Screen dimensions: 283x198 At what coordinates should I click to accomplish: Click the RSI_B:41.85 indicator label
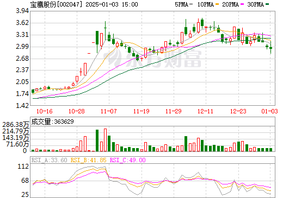point(88,160)
